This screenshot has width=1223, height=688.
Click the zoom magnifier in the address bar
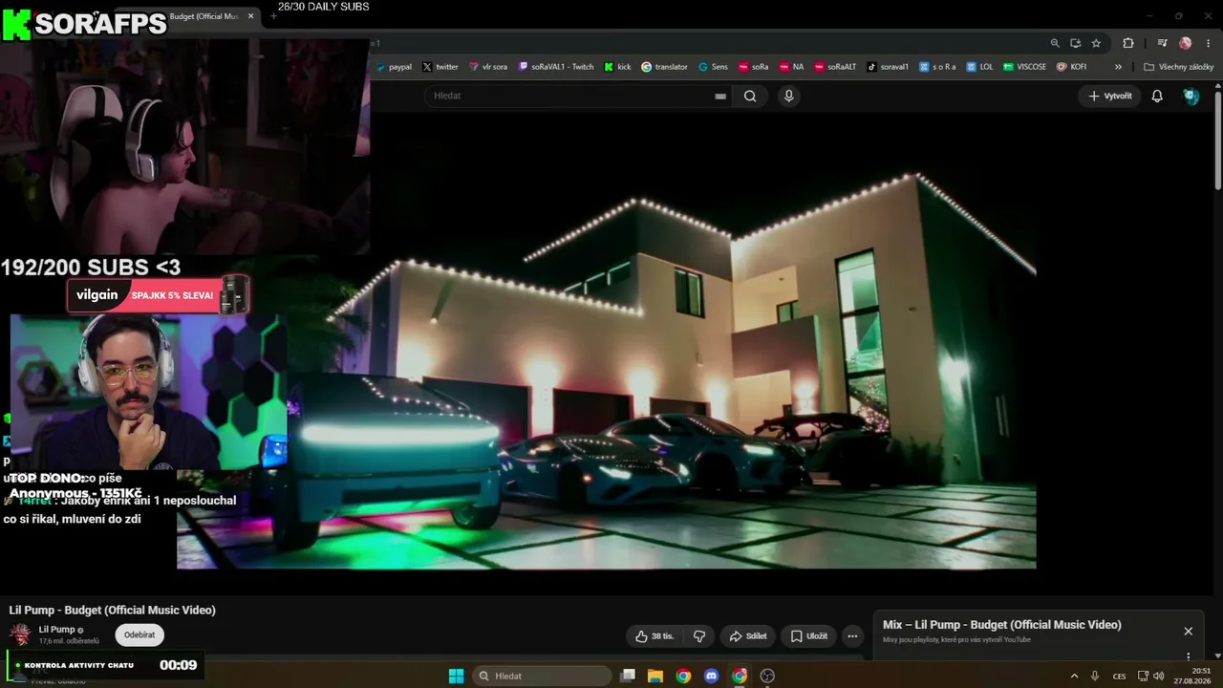(x=1055, y=43)
